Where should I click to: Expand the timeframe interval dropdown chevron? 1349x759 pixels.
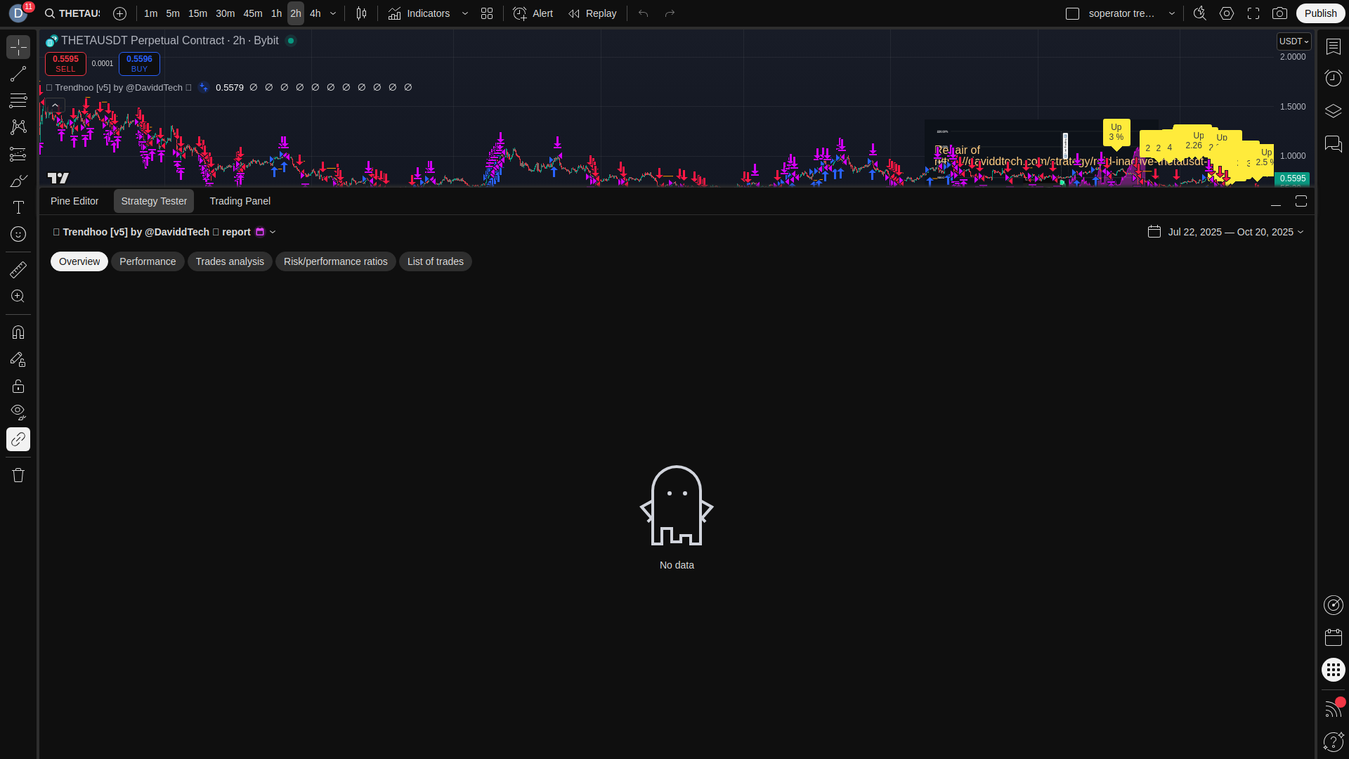tap(333, 13)
